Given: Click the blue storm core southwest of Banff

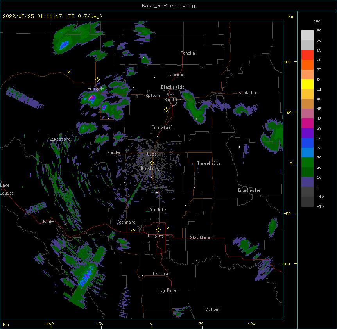Looking at the screenshot, I should 87,276.
